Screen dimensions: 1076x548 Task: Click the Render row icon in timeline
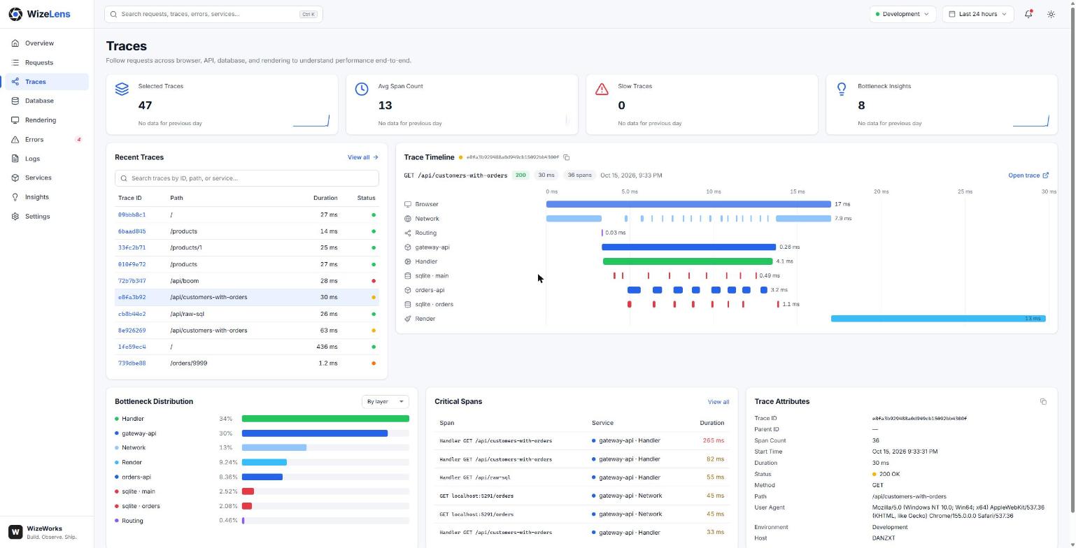(x=408, y=319)
